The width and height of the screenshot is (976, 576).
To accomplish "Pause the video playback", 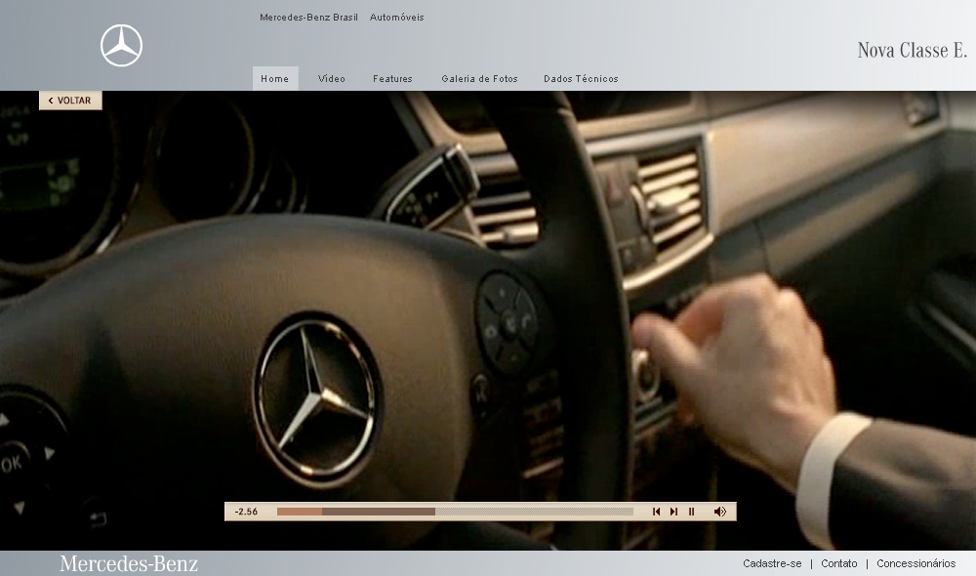I will point(691,512).
